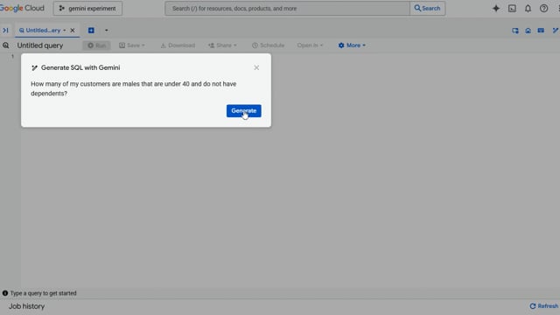
Task: Close the Untitled query tab
Action: click(73, 31)
